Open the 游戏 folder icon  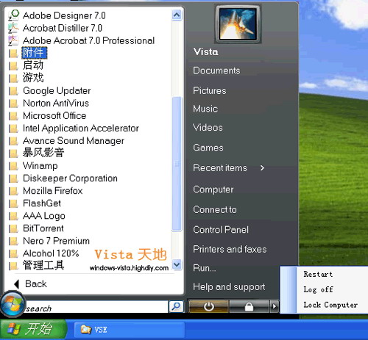point(13,78)
